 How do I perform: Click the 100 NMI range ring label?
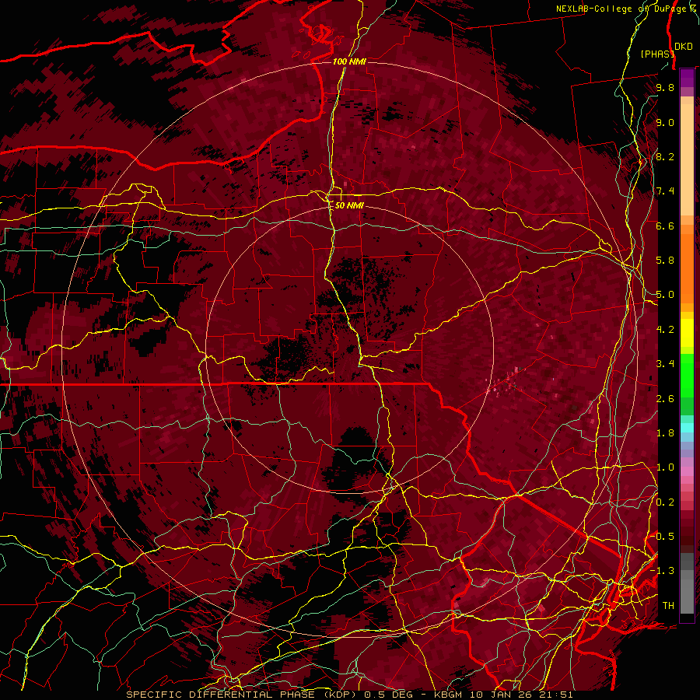point(349,61)
